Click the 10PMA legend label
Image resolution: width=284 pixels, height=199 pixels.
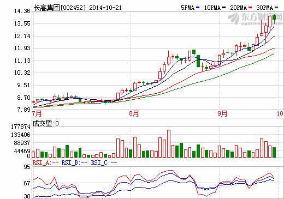click(212, 8)
